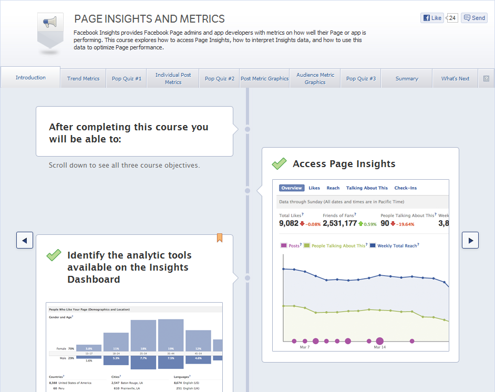
Task: Click the 'After completing this course' heading
Action: point(129,133)
